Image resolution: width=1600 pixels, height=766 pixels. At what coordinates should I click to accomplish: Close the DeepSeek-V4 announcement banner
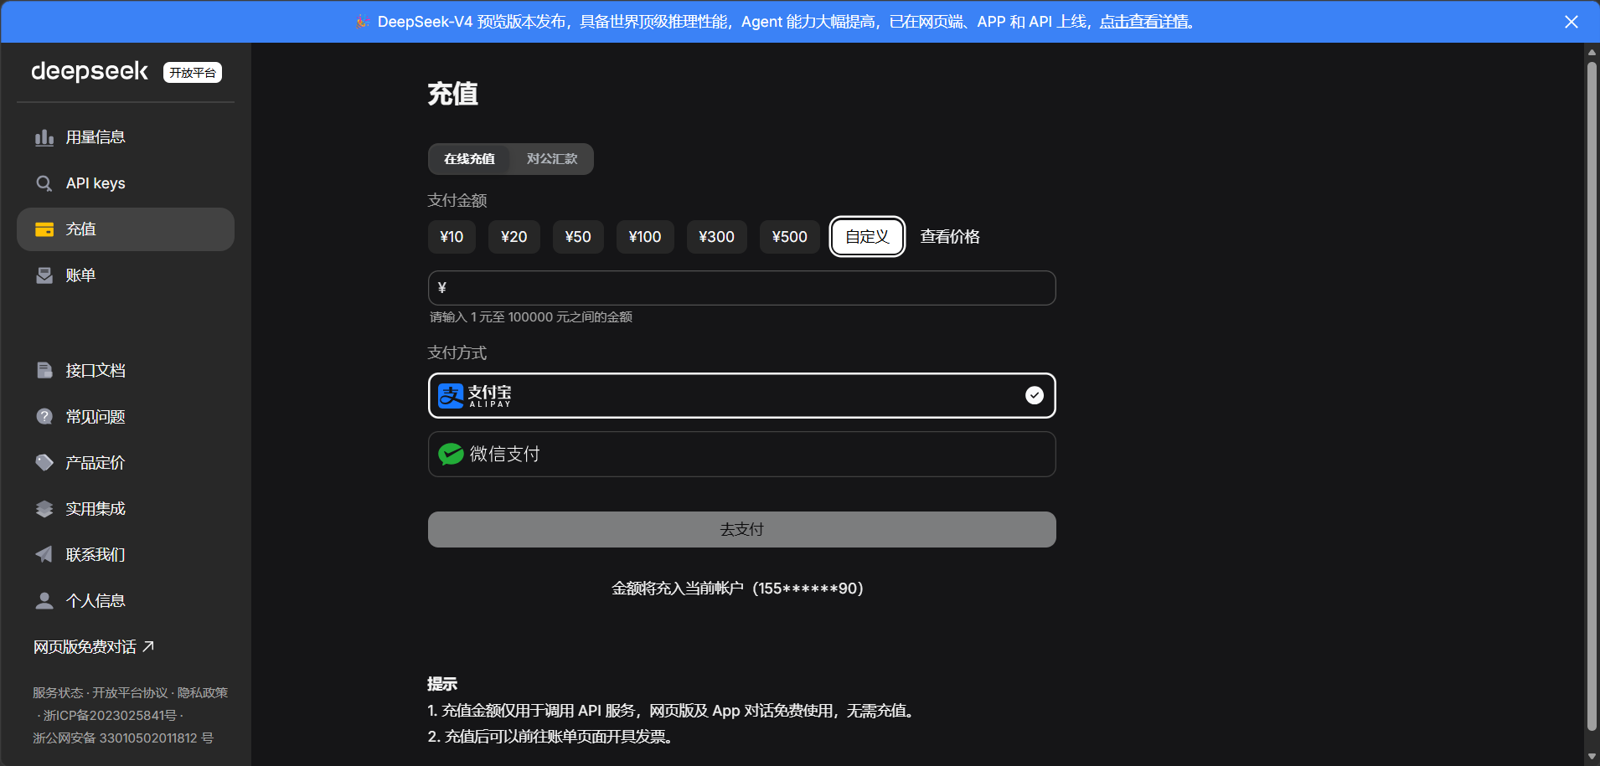1572,22
